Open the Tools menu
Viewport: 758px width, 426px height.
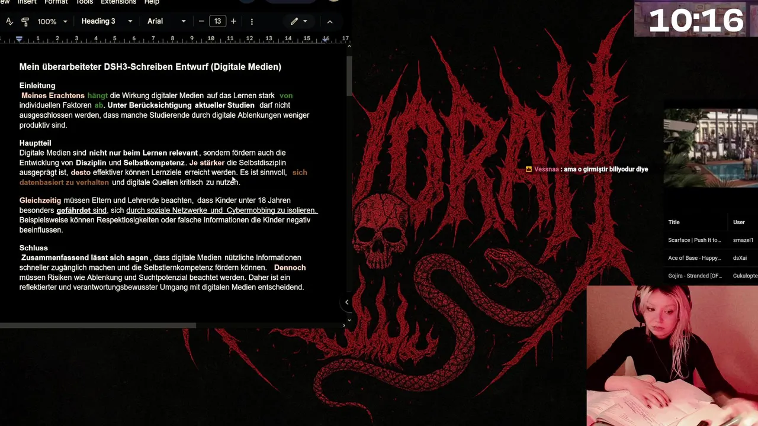pos(84,2)
